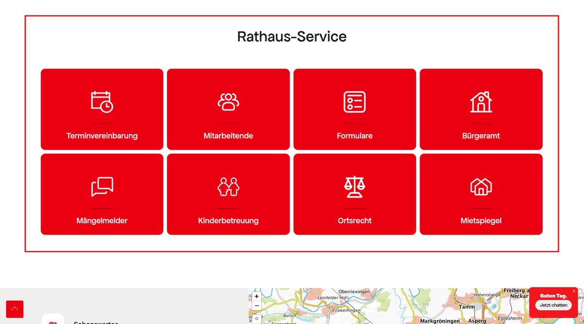Image resolution: width=584 pixels, height=324 pixels.
Task: Open the Ortsrecht text link
Action: point(355,221)
